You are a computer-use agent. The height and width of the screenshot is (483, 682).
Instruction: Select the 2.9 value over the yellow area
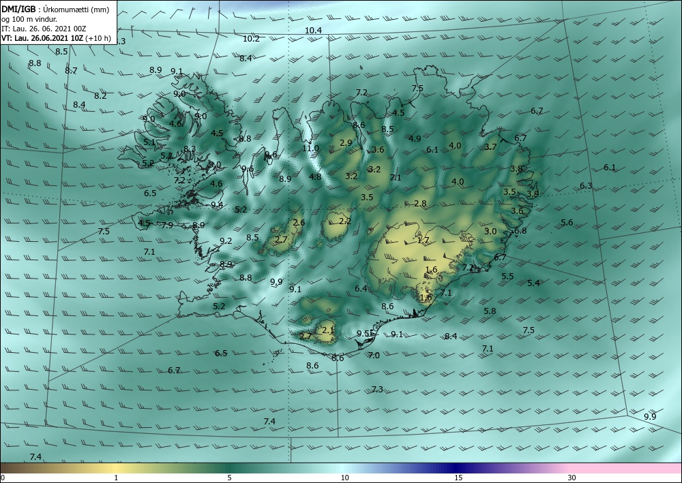(346, 143)
